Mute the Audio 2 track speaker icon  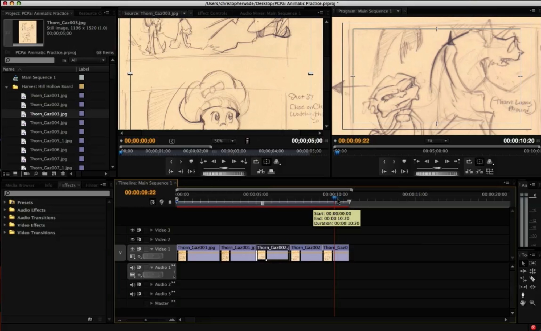coord(132,284)
